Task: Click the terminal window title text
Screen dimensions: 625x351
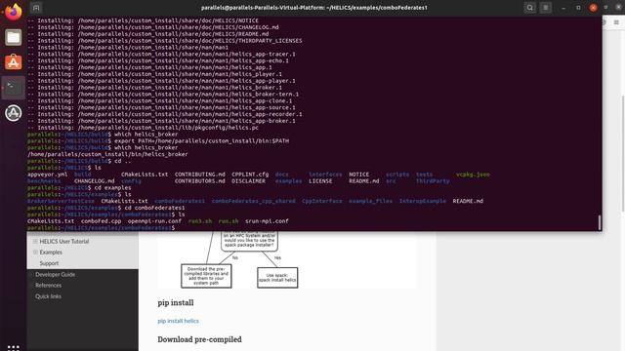Action: pos(314,8)
